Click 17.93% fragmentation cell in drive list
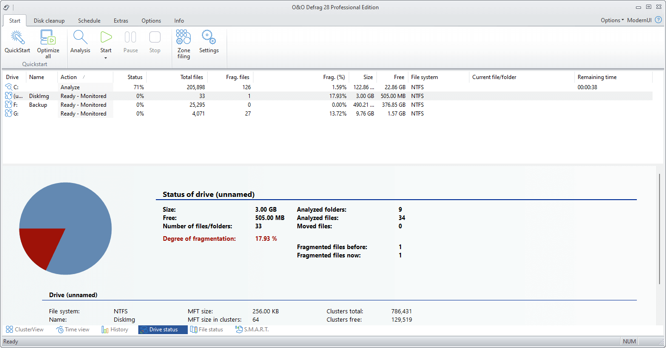666x348 pixels. (x=337, y=96)
